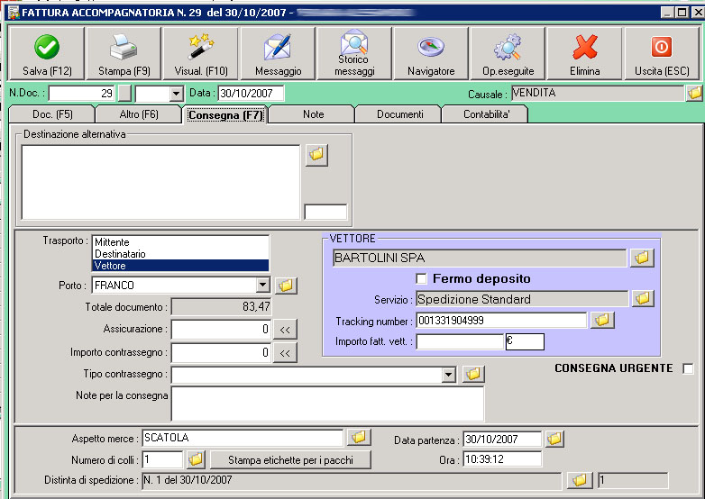This screenshot has width=705, height=499.
Task: Save the document with Salva (F12)
Action: point(47,53)
